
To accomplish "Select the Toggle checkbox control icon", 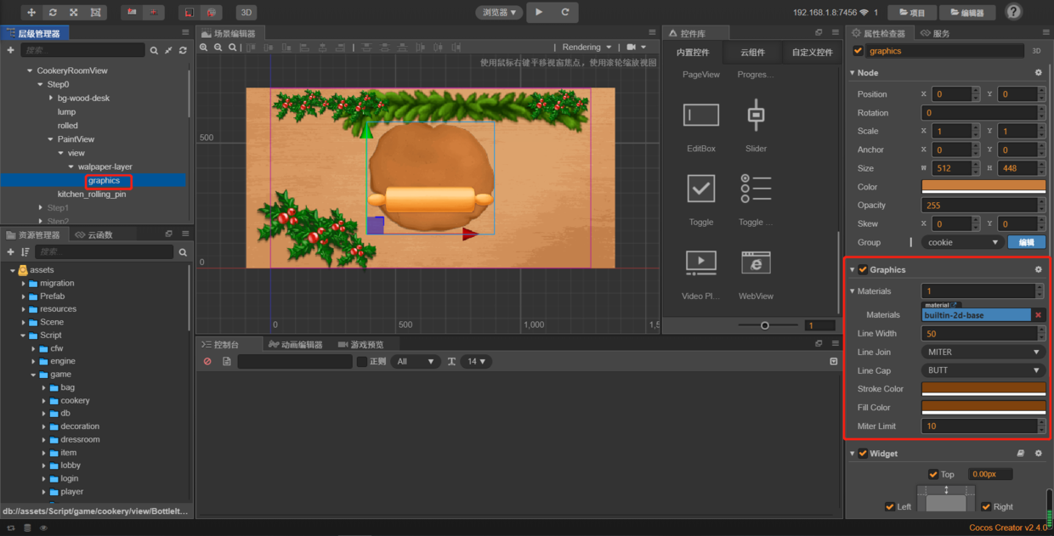I will (x=701, y=189).
